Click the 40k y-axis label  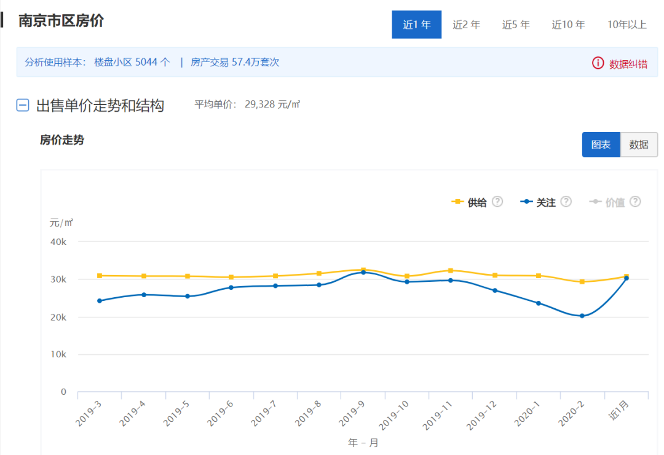[x=58, y=242]
